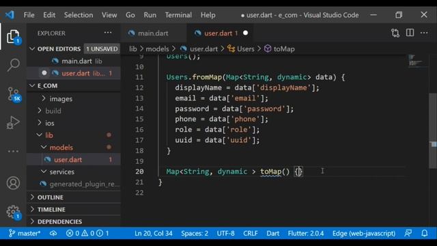Open the Manage gear icon
Viewport: 437px width, 246px height.
point(13,212)
